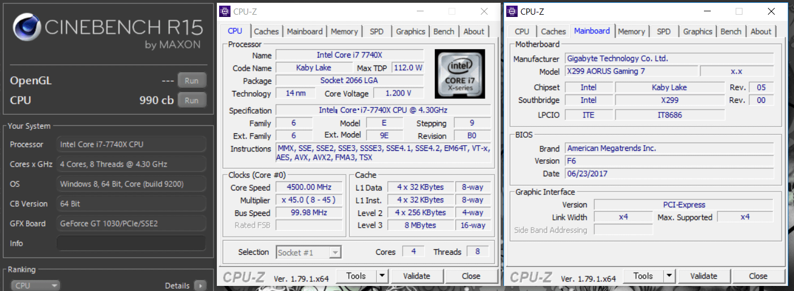Click manufacturer 'Gigabyte Technology Co. Ltd.'

coord(669,58)
